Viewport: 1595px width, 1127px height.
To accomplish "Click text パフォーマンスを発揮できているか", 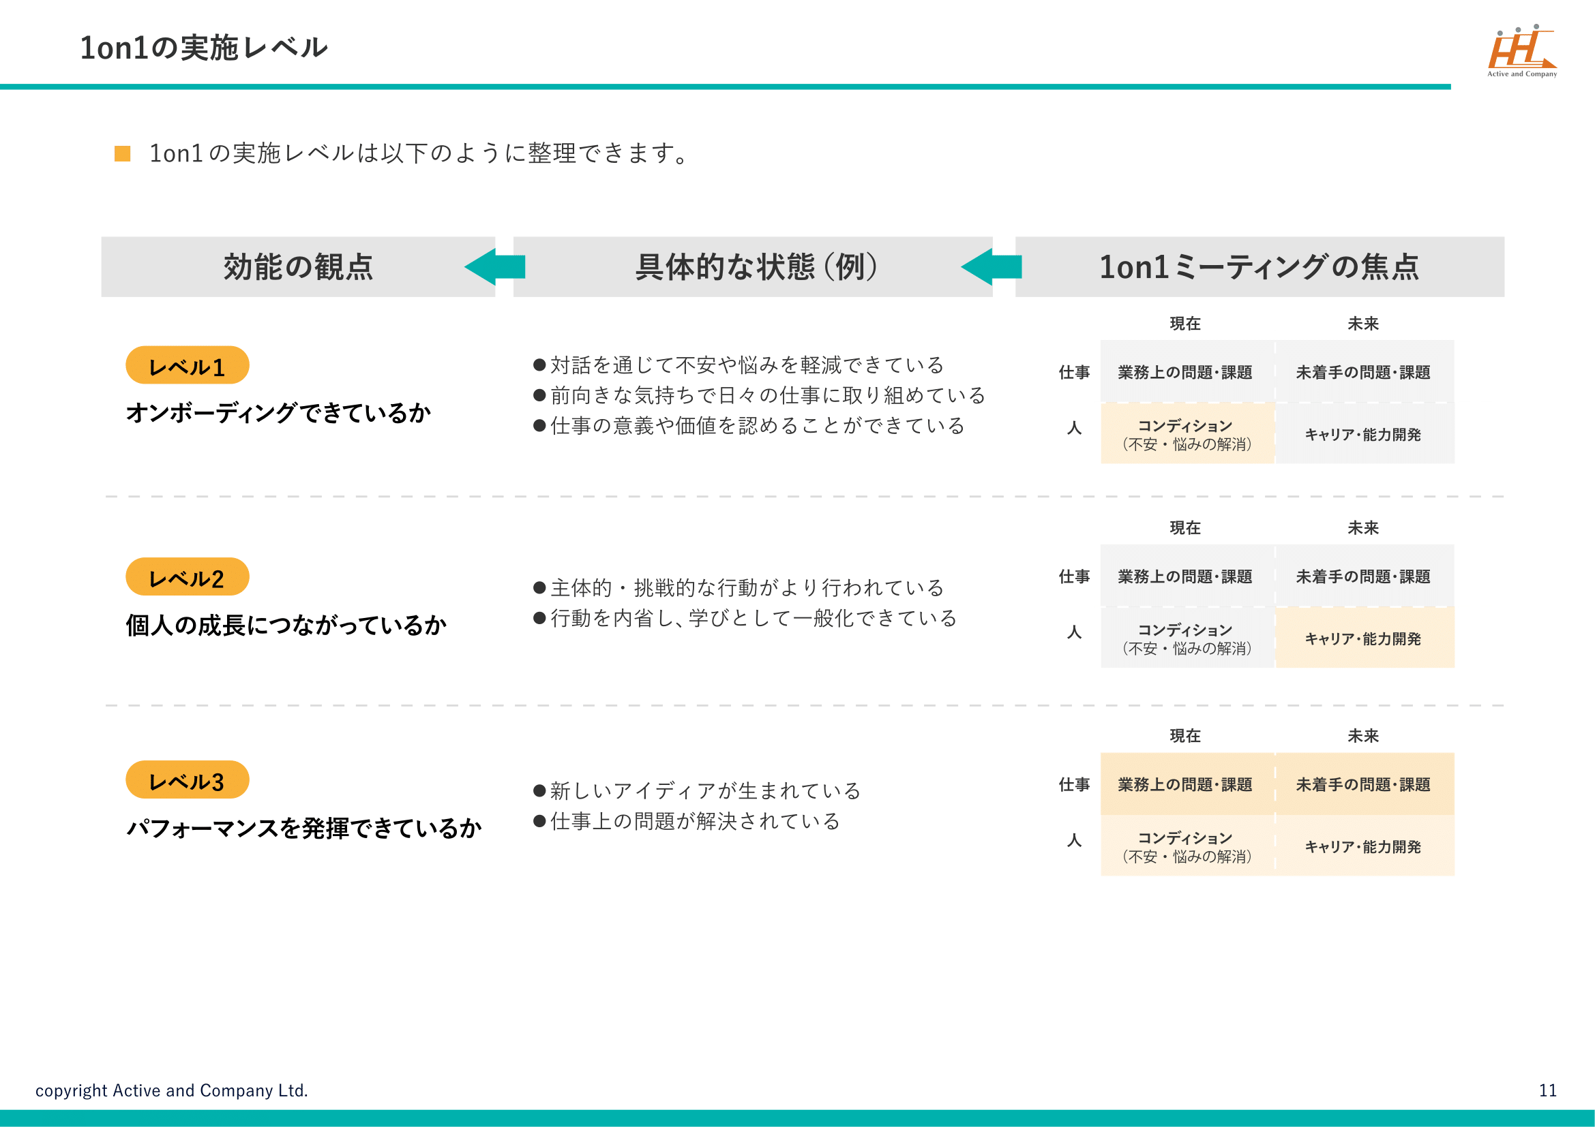I will (303, 828).
